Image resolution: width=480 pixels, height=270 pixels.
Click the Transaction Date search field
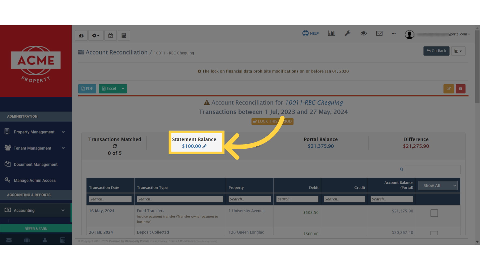click(110, 199)
